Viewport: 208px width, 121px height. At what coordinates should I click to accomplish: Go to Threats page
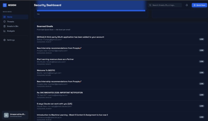pos(15,22)
